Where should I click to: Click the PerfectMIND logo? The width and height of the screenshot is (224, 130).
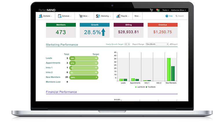[48, 10]
